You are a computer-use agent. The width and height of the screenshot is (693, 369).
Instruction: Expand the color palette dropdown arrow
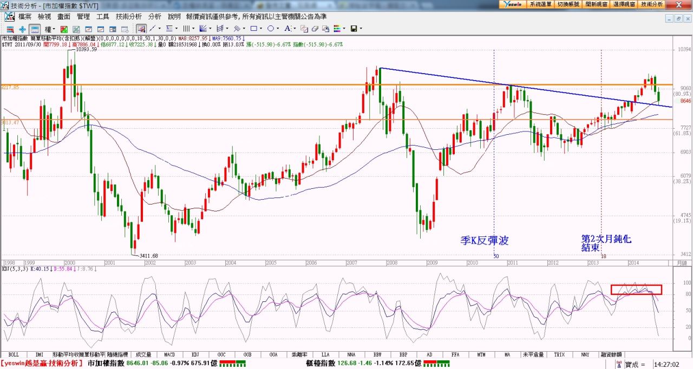(x=345, y=29)
